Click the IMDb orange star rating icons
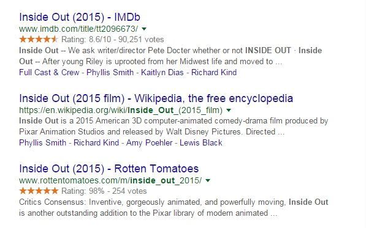This screenshot has height=228, width=366. tap(39, 39)
